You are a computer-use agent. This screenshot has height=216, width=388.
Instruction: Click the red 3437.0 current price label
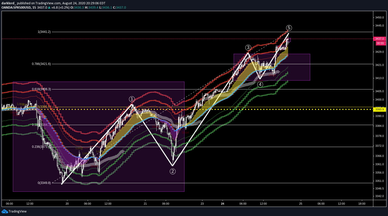pyautogui.click(x=379, y=39)
